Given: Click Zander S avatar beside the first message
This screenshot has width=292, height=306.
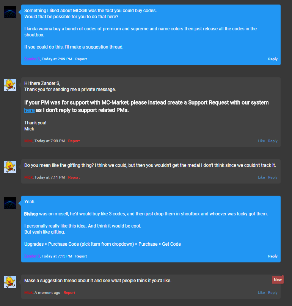Looking at the screenshot, I should 10,12.
